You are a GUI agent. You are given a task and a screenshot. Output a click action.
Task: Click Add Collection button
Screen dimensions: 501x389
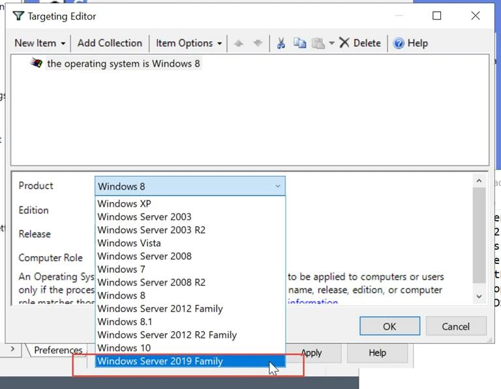[110, 43]
